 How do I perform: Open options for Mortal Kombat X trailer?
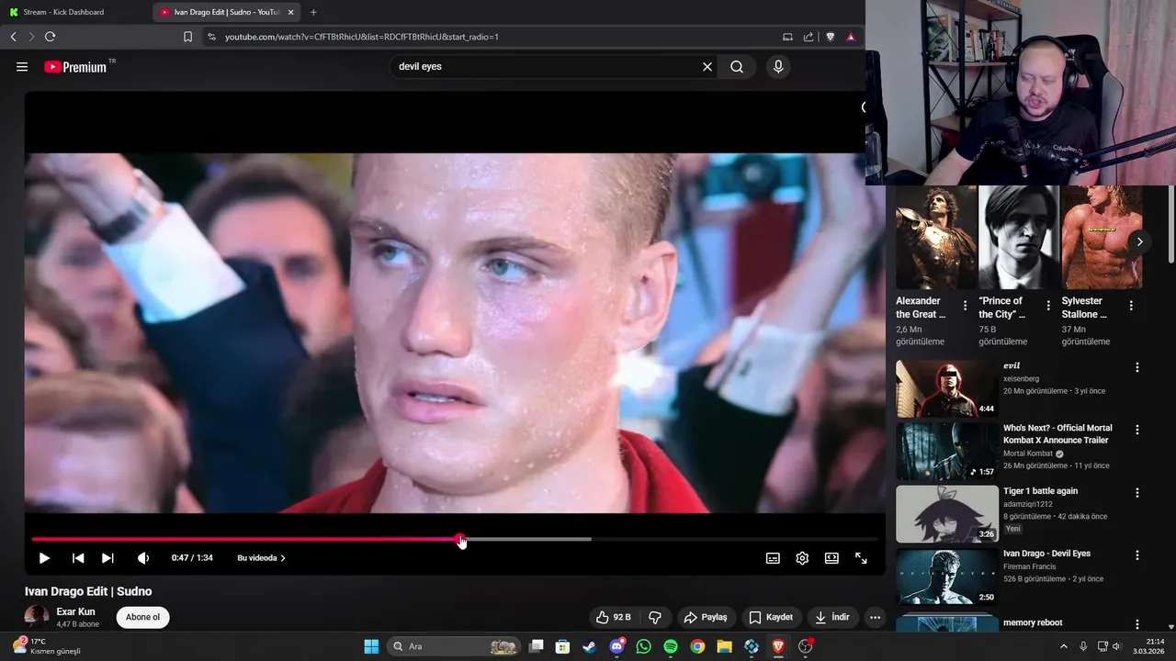coord(1136,430)
